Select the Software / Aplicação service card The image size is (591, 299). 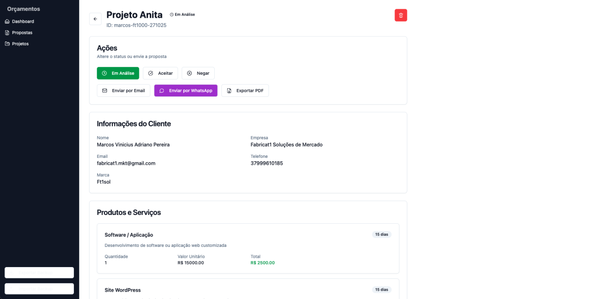click(248, 248)
